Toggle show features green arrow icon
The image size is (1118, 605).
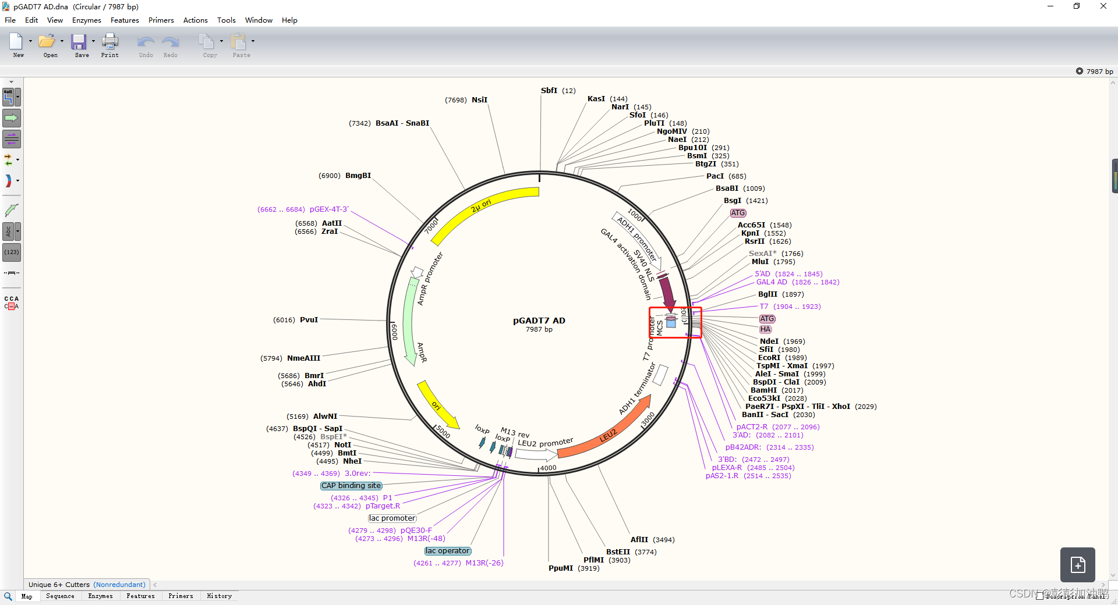click(x=12, y=118)
